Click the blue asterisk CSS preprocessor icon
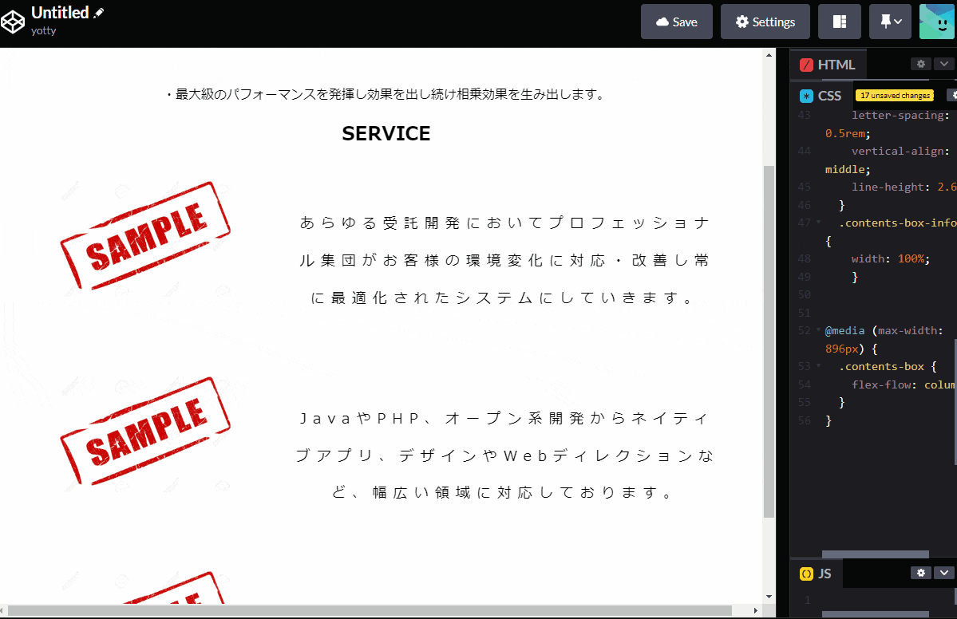Image resolution: width=957 pixels, height=619 pixels. (806, 95)
